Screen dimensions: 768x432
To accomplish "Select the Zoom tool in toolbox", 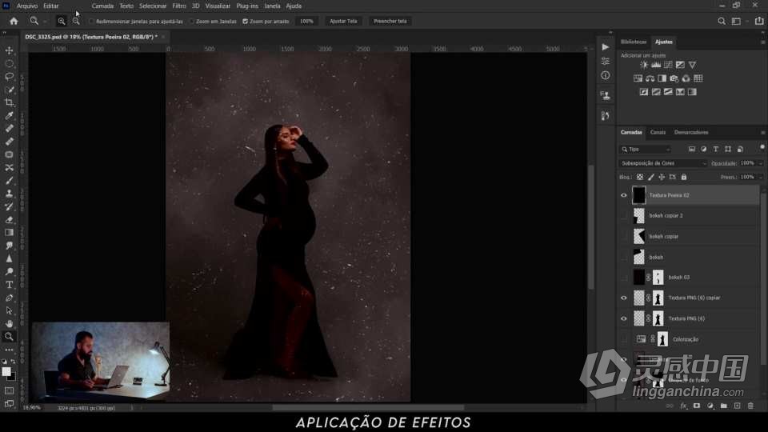I will 9,337.
